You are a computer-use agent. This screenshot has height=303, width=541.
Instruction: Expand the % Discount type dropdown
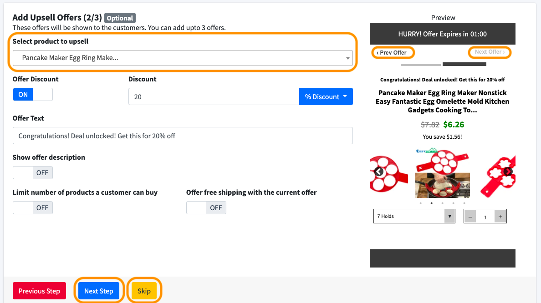(x=326, y=97)
